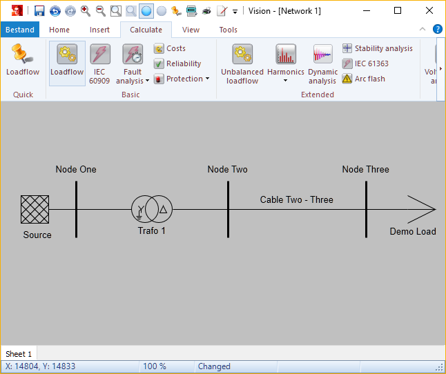The width and height of the screenshot is (446, 374).
Task: Click the Fault analysis lightning stopwatch icon
Action: 133,54
